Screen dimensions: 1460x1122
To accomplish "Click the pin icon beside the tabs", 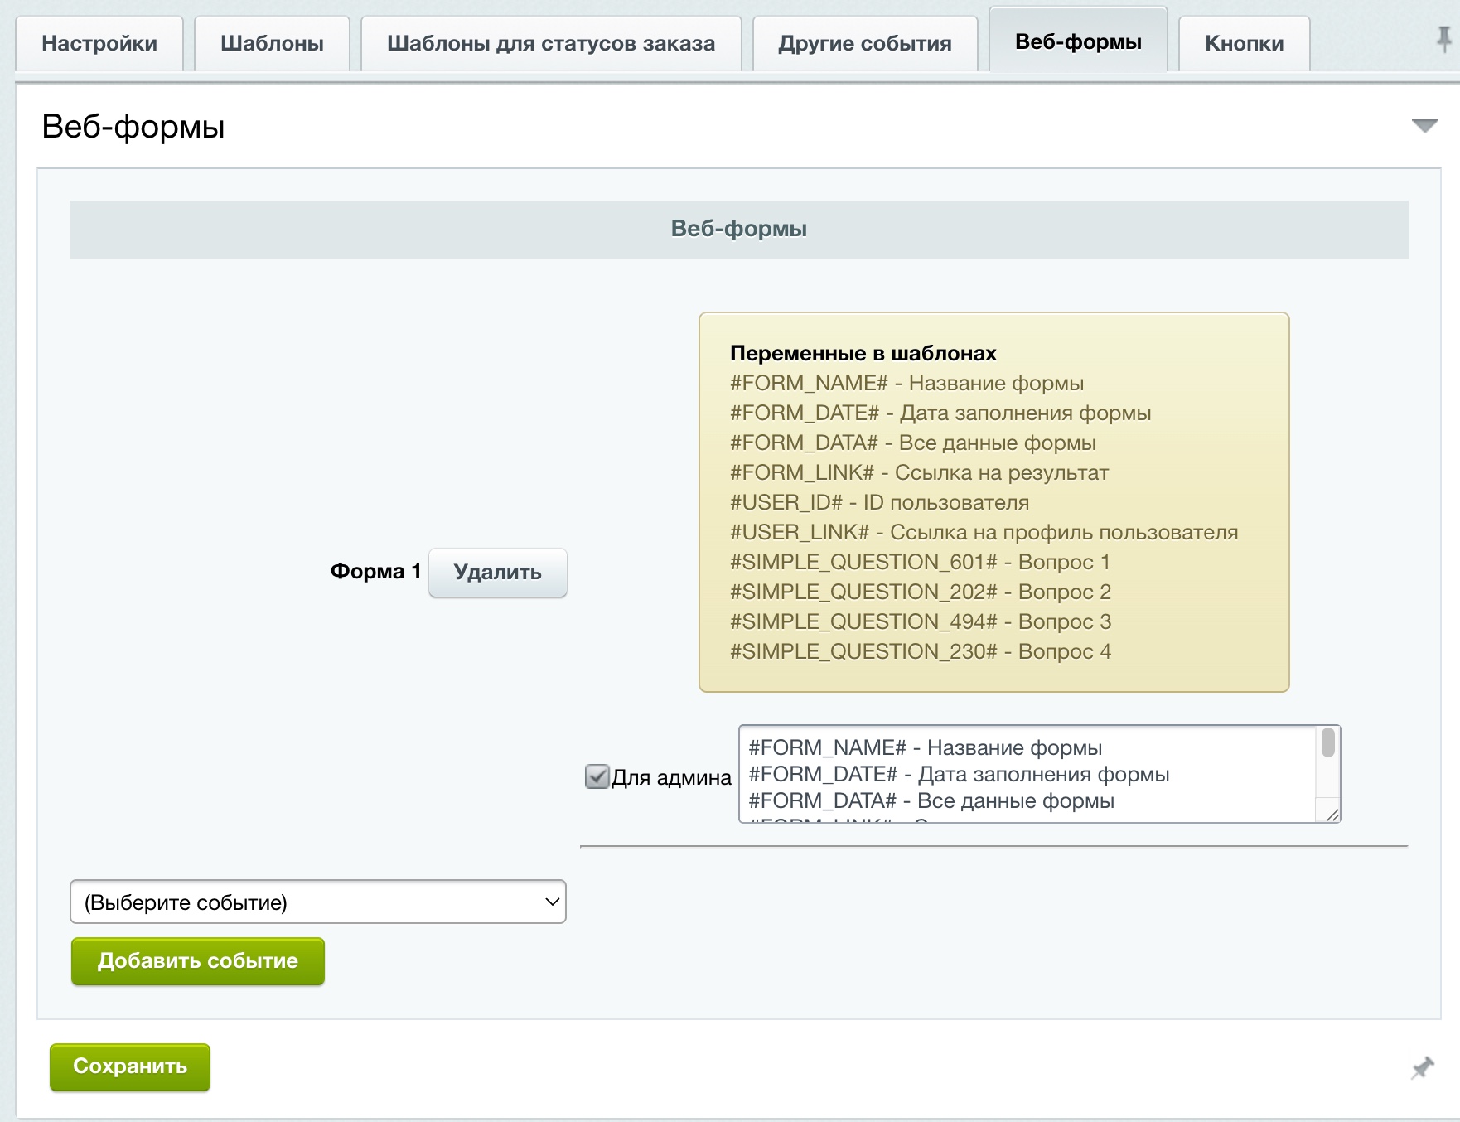I will click(x=1443, y=40).
